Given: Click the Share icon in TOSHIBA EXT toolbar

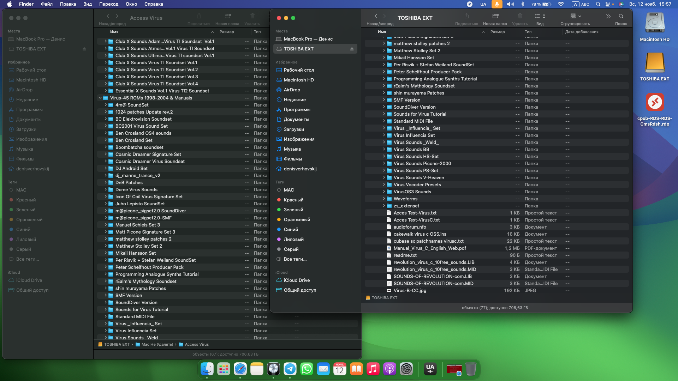Looking at the screenshot, I should tap(466, 16).
